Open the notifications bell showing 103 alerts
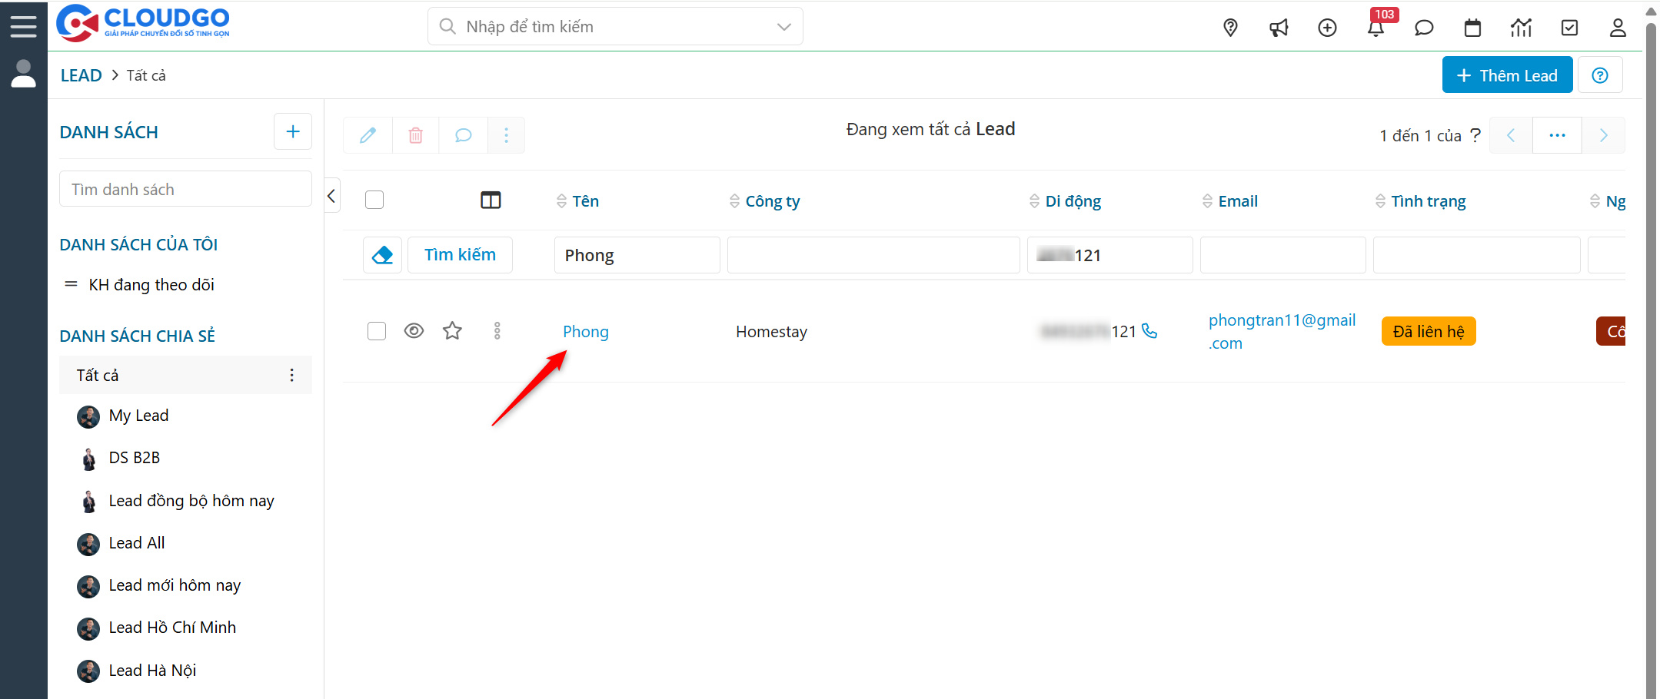Viewport: 1660px width, 699px height. click(x=1376, y=28)
